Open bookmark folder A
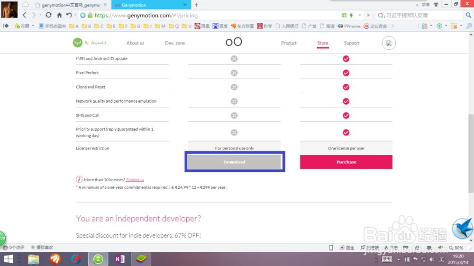The image size is (474, 266). (74, 26)
